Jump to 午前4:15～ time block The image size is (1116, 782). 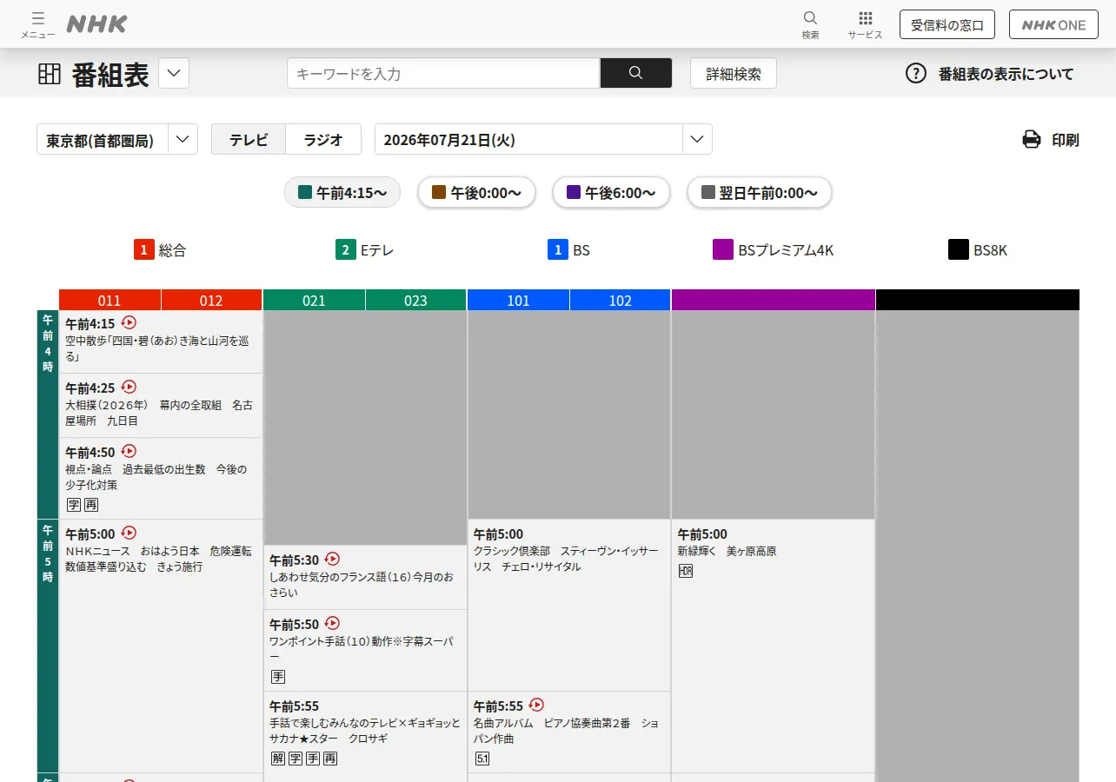pyautogui.click(x=342, y=192)
